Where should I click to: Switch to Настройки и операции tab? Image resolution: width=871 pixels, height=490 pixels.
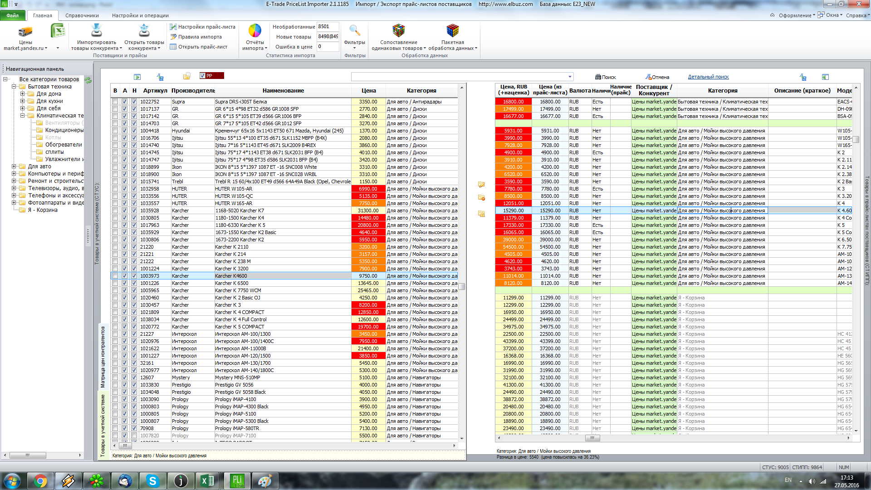140,15
